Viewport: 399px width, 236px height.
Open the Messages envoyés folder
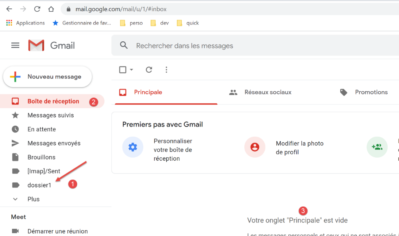tap(54, 143)
